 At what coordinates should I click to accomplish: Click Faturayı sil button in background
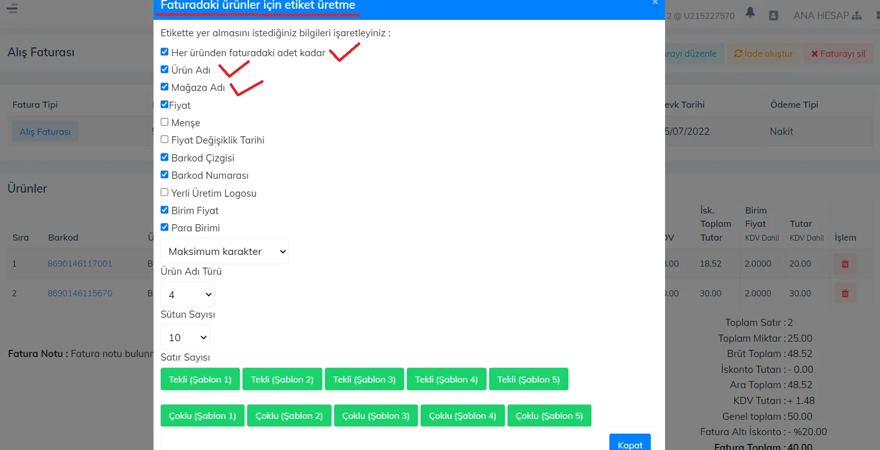point(838,53)
